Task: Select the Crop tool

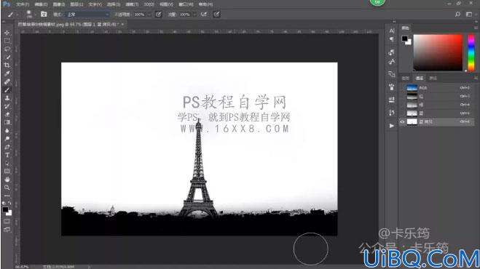Action: [x=7, y=65]
